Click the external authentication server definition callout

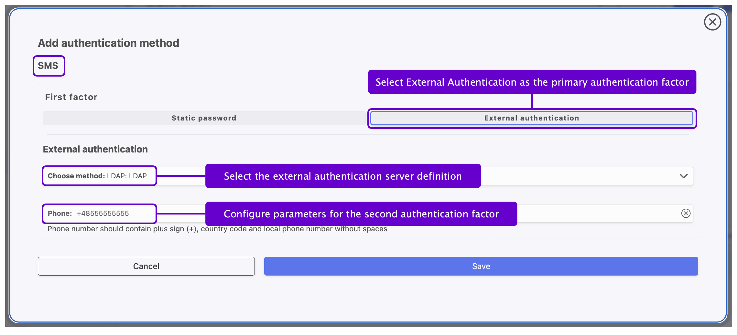(343, 176)
